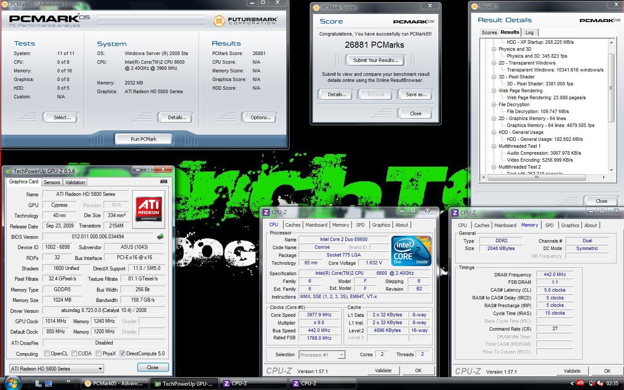Click the Core Speed value field
Screen dimensions: 624x390
[319, 315]
